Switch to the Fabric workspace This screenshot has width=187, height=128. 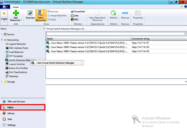click(x=23, y=107)
